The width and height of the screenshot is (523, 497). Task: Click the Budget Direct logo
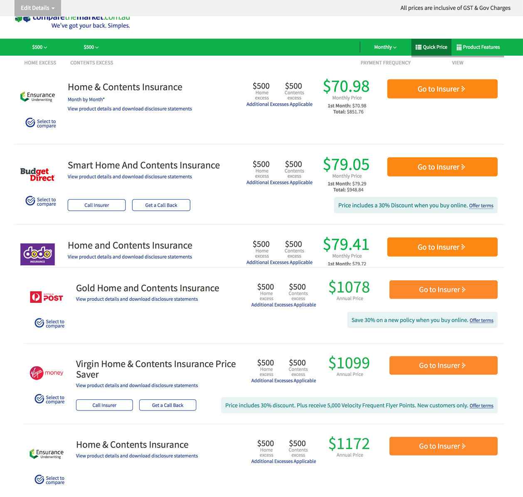tap(37, 175)
